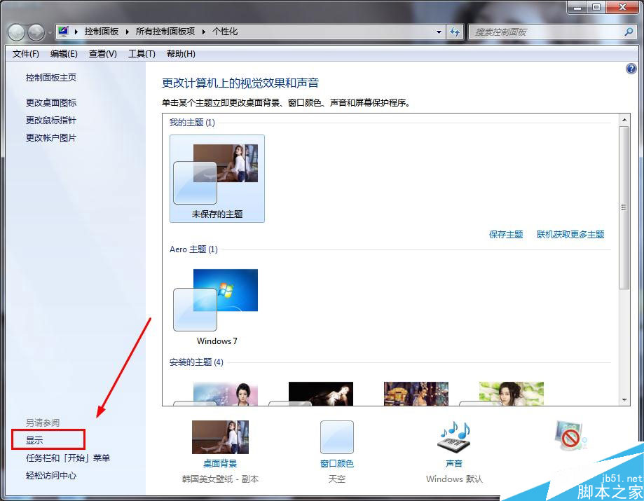Screen dimensions: 644x501
Task: Click the blue help question mark icon
Action: (x=630, y=69)
